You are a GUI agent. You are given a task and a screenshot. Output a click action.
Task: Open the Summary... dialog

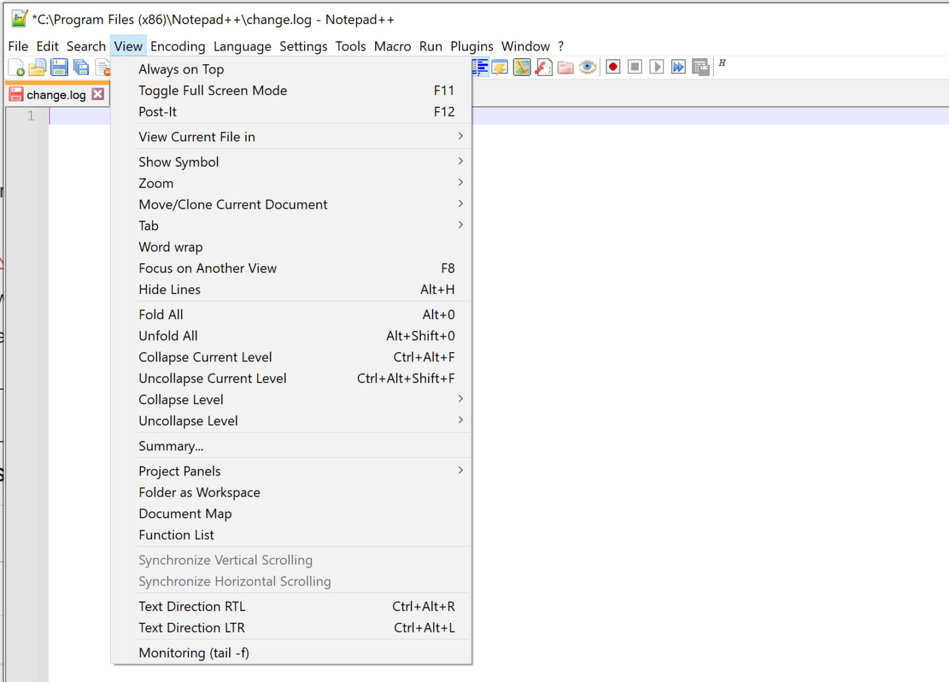(171, 446)
